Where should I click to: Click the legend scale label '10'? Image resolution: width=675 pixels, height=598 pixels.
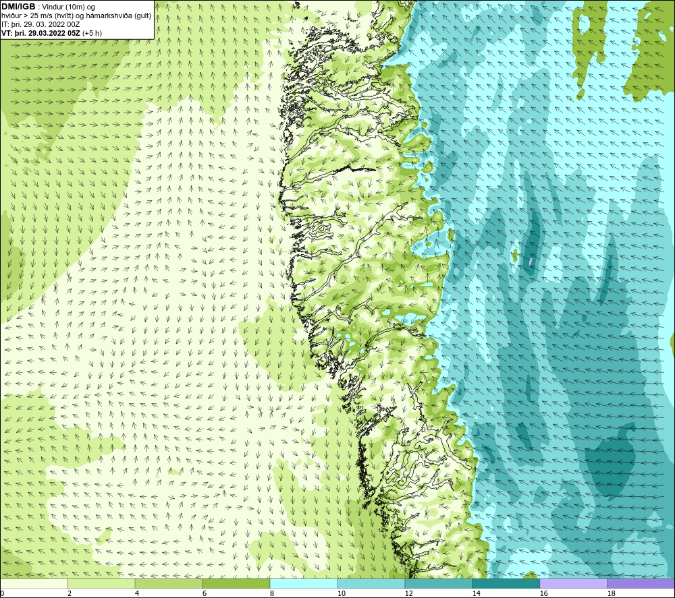pyautogui.click(x=341, y=594)
